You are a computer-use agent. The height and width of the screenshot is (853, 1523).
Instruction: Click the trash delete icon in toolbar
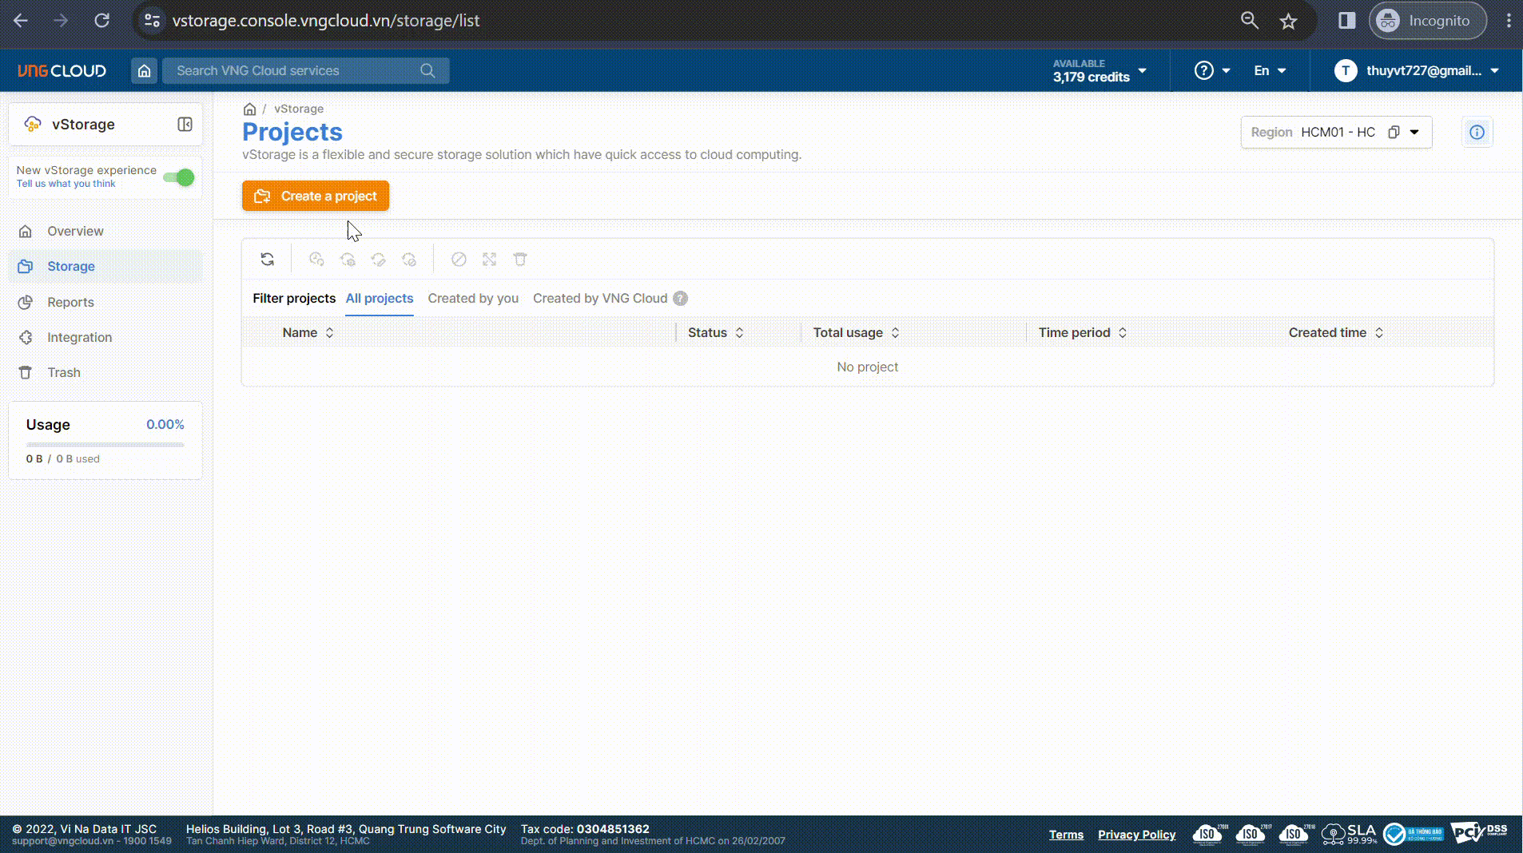[x=520, y=260]
